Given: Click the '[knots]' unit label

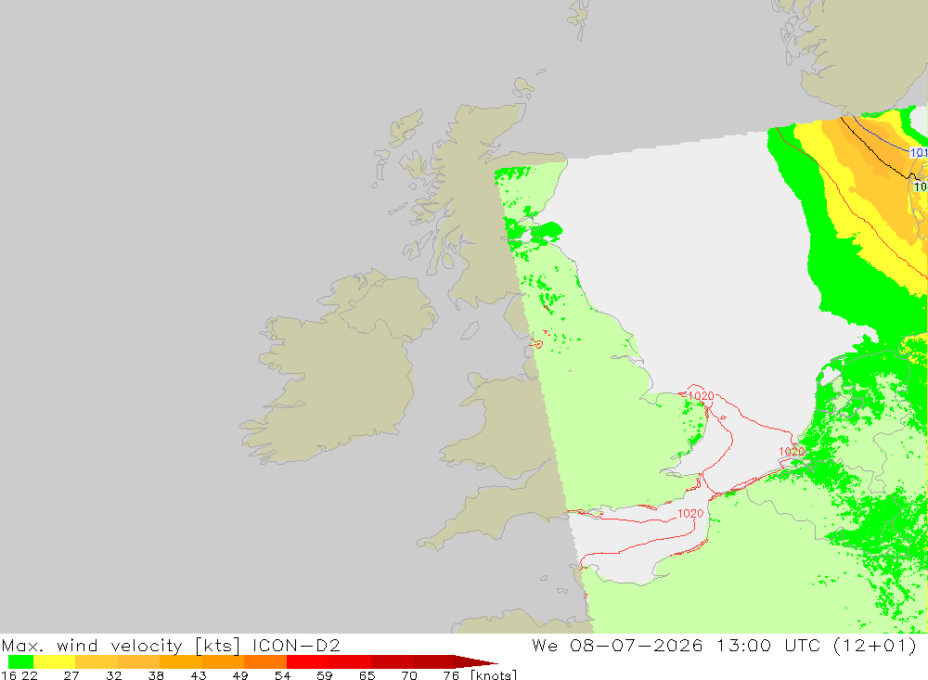Looking at the screenshot, I should (494, 675).
